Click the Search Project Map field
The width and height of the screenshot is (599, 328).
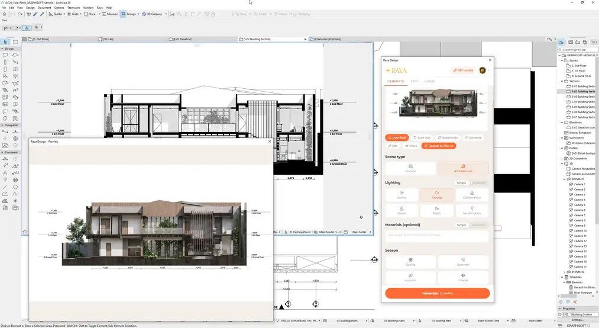pos(577,50)
